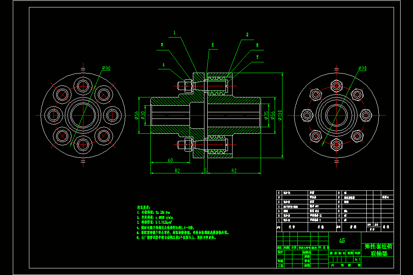The height and width of the screenshot is (275, 413).
Task: Click the green technical requirements heading
Action: 144,207
